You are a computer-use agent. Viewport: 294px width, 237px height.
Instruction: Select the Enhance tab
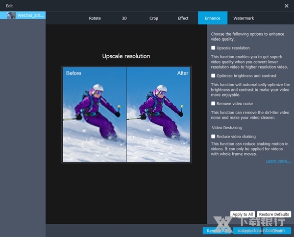(212, 18)
